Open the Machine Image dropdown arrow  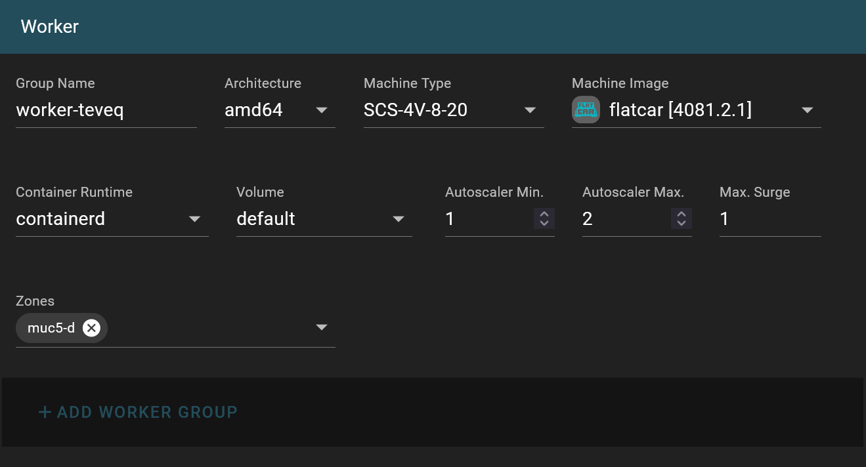coord(808,110)
